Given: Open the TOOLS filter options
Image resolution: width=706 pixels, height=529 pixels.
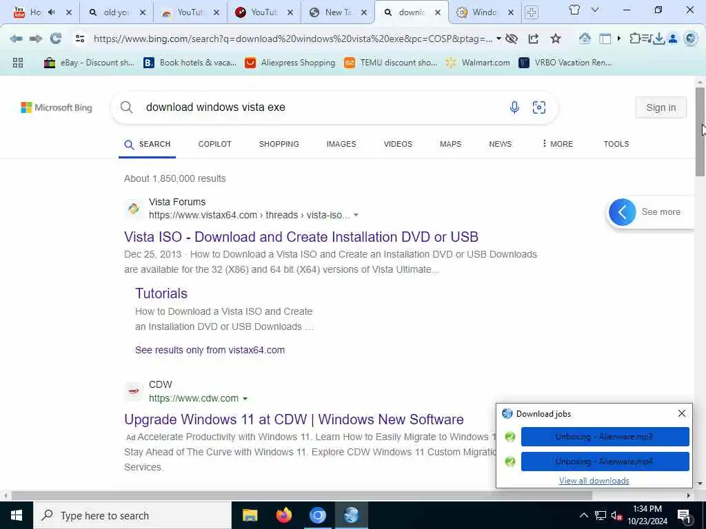Looking at the screenshot, I should tap(616, 144).
